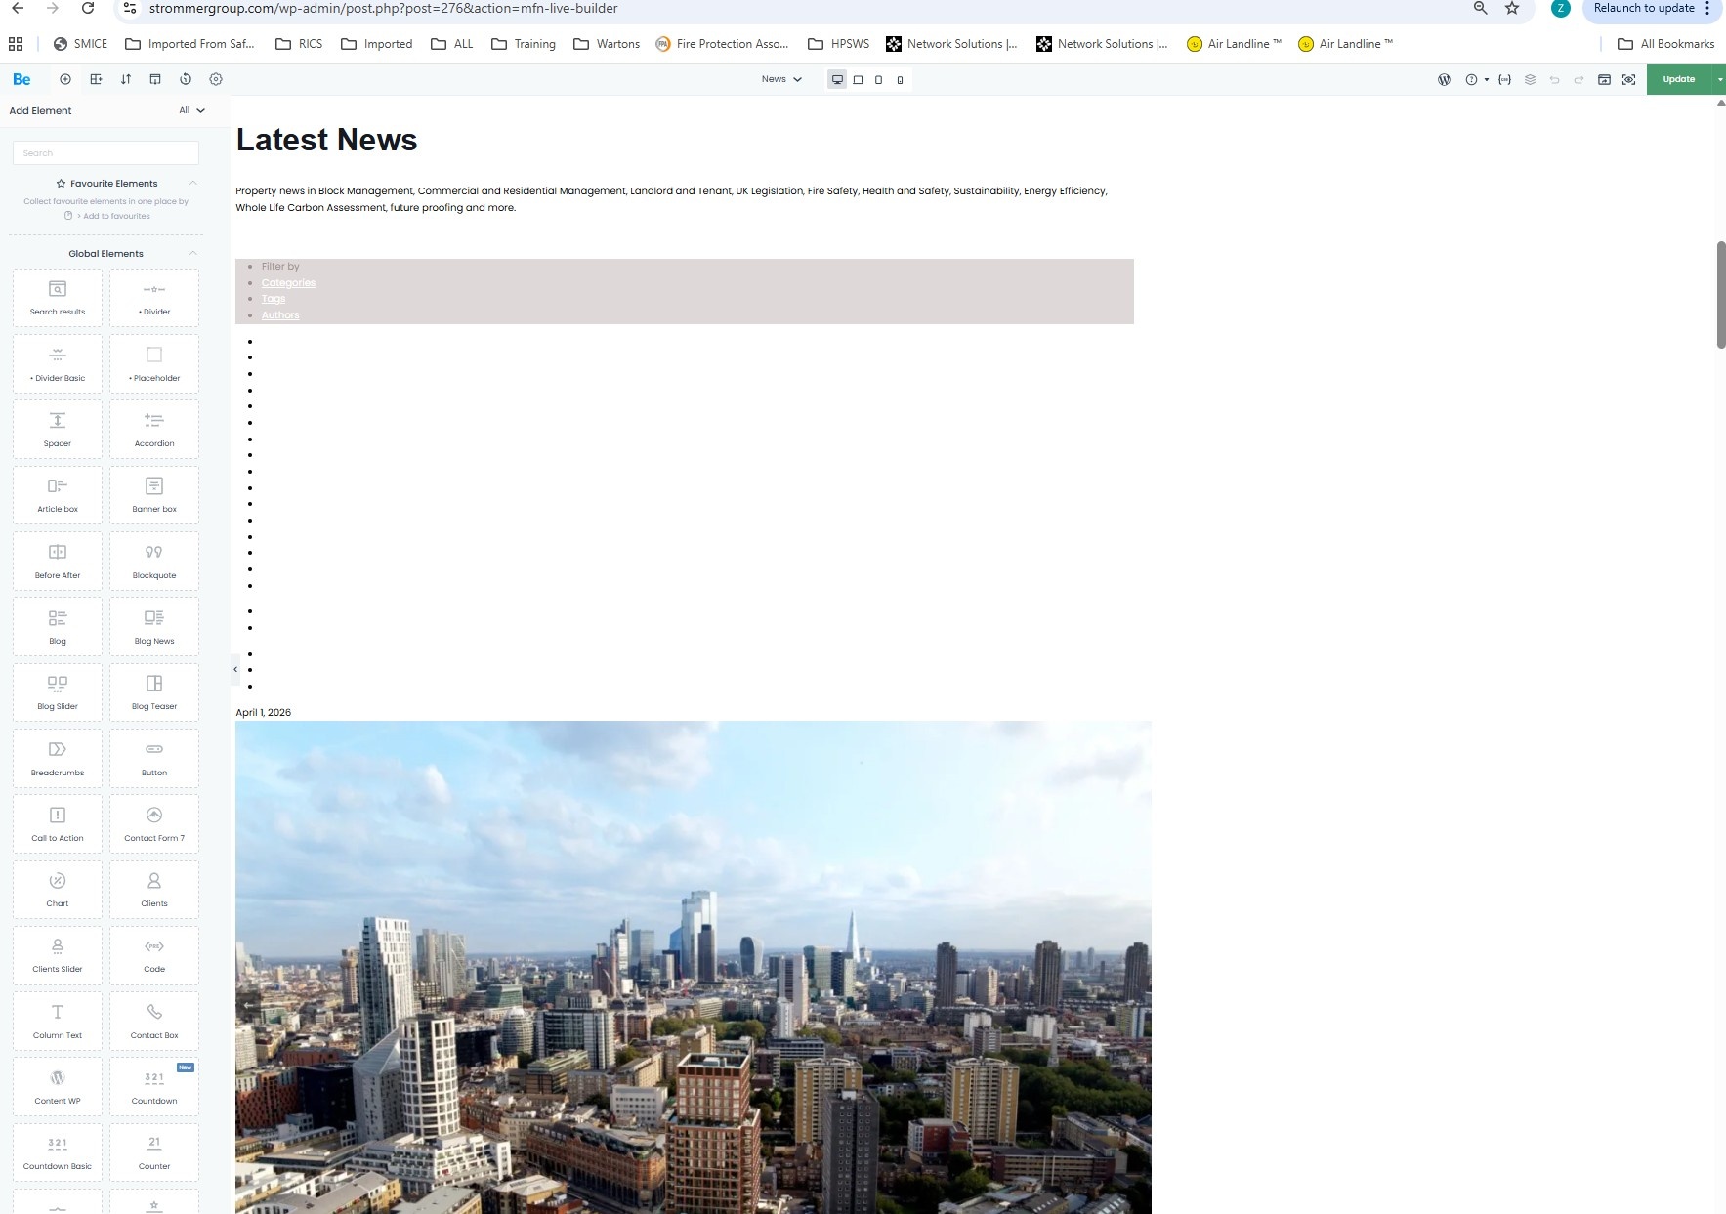
Task: Open the Training bookmarks folder
Action: (x=524, y=44)
